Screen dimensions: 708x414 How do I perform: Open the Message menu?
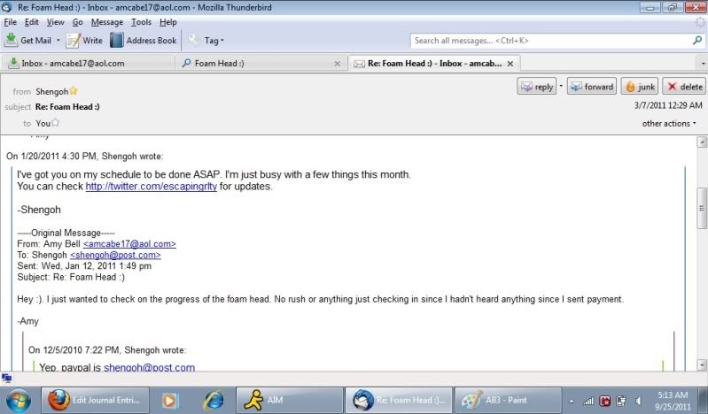click(107, 22)
